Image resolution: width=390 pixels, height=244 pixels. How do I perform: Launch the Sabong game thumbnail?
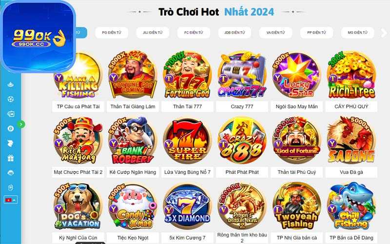click(351, 140)
